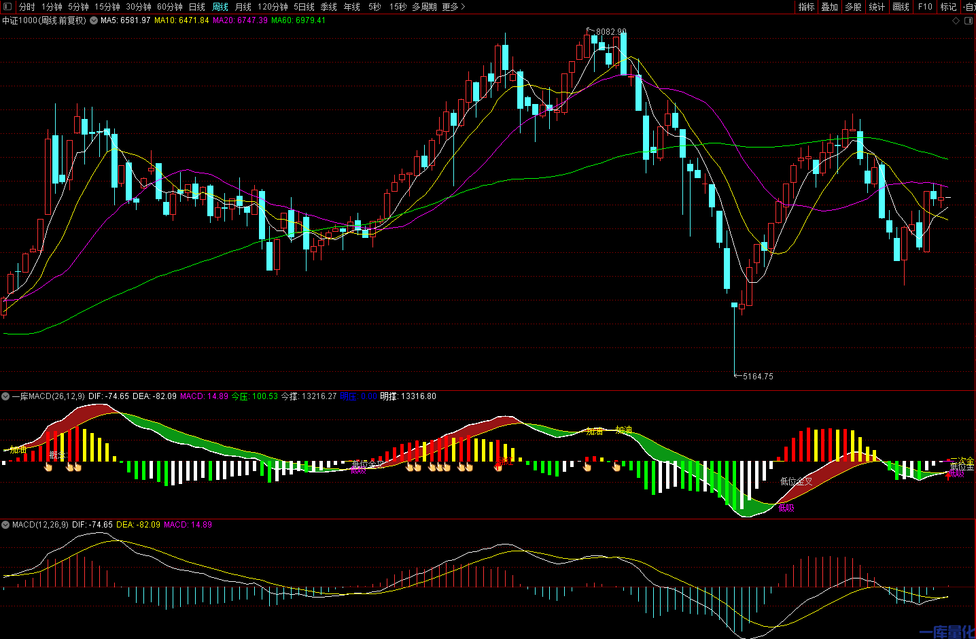This screenshot has width=976, height=639.
Task: Select the 周线 weekly tab
Action: pyautogui.click(x=220, y=7)
